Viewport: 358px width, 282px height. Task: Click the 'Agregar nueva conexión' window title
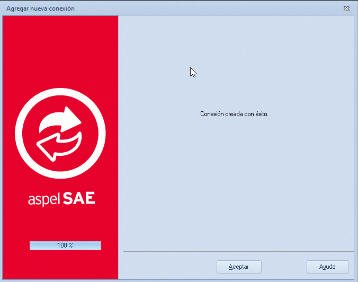tap(40, 8)
